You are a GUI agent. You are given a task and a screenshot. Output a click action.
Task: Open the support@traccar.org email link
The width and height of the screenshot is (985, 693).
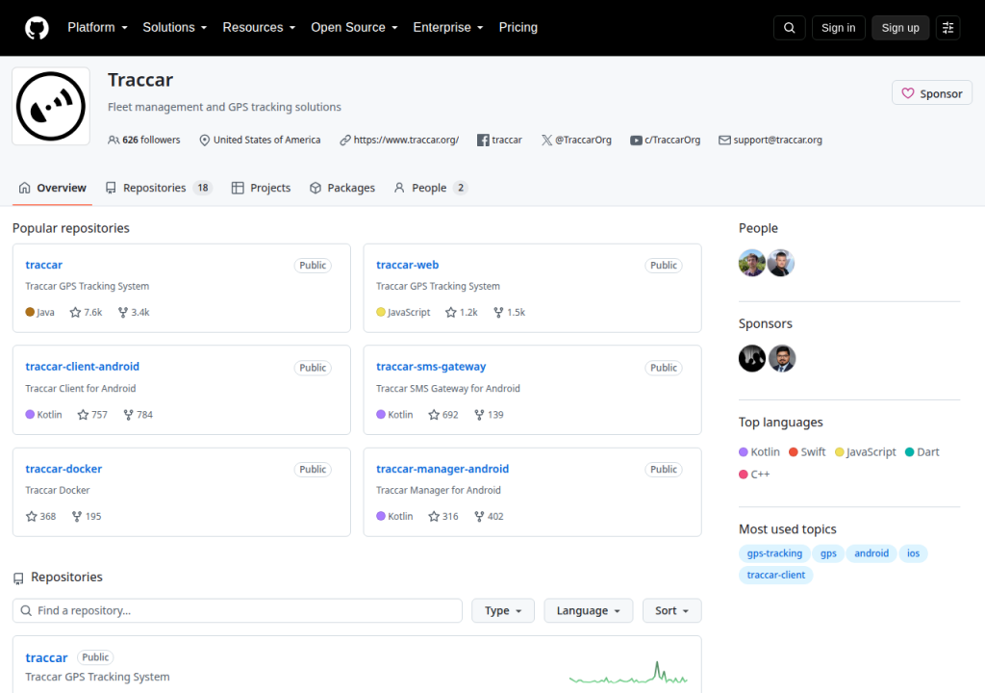pos(777,140)
